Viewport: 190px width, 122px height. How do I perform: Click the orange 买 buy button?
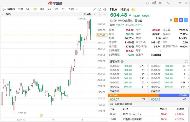176,20
